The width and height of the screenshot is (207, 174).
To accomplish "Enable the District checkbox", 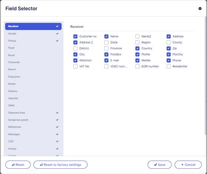I will [76, 48].
